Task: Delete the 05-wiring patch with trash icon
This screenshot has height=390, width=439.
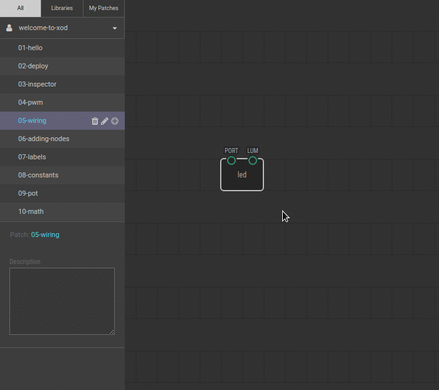Action: (95, 121)
